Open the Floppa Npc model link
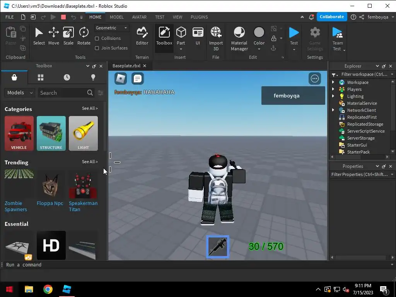The image size is (396, 297). [x=50, y=203]
